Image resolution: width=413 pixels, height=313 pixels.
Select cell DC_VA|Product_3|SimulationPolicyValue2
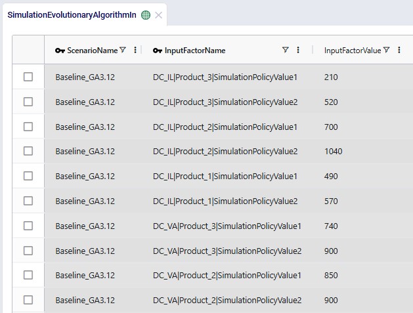click(x=227, y=251)
